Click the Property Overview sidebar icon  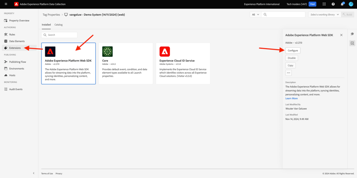6,21
